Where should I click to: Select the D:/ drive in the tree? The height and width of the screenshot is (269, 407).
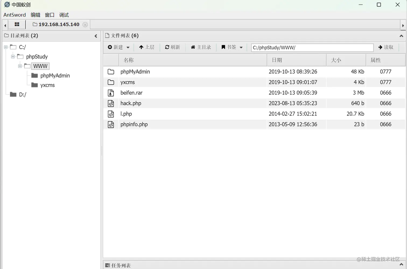(x=23, y=94)
